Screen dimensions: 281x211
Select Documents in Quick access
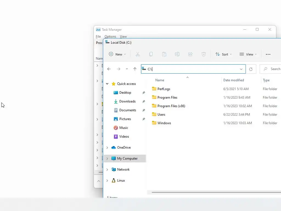pos(128,110)
